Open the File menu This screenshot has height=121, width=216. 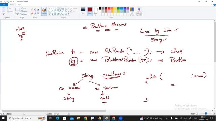pyautogui.click(x=4, y=5)
